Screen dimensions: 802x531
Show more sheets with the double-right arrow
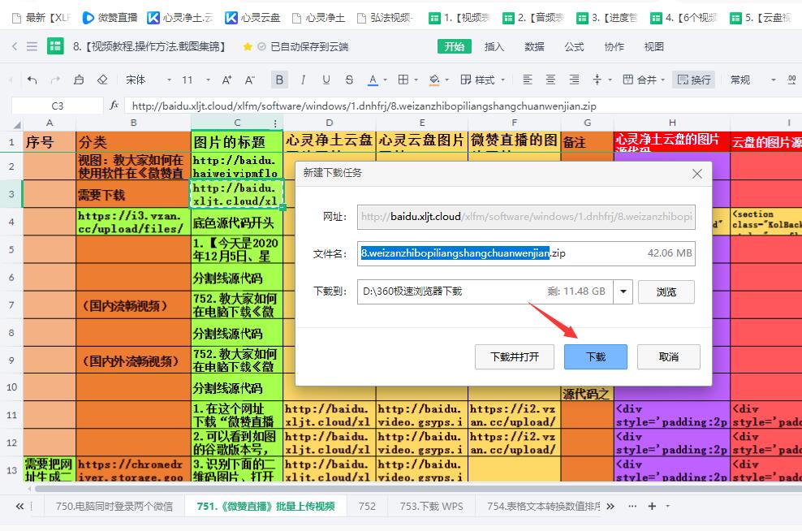[x=610, y=506]
